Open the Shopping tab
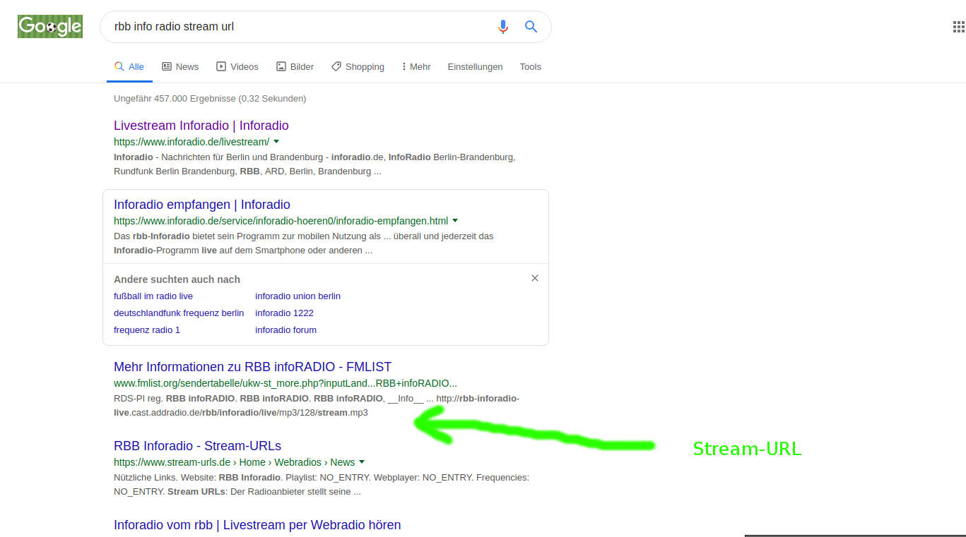 (358, 66)
